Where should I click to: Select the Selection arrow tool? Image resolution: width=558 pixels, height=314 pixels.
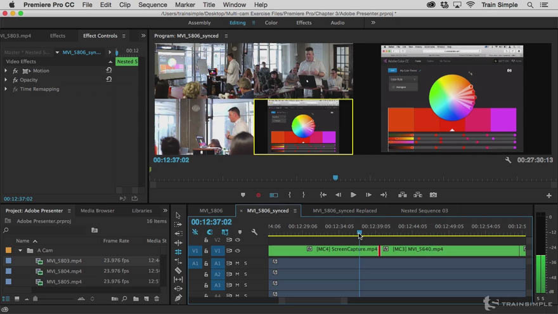(x=178, y=216)
